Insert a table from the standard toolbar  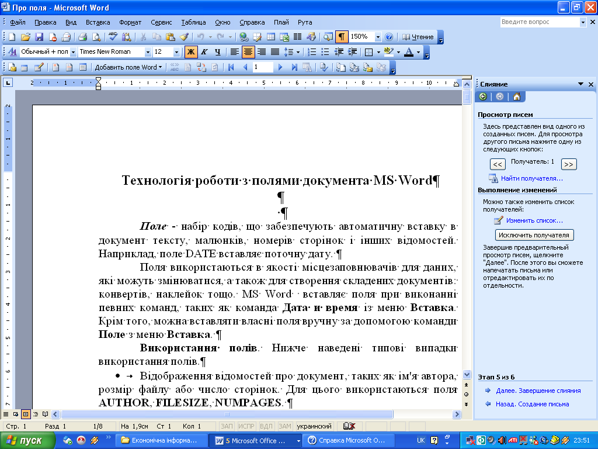click(271, 37)
